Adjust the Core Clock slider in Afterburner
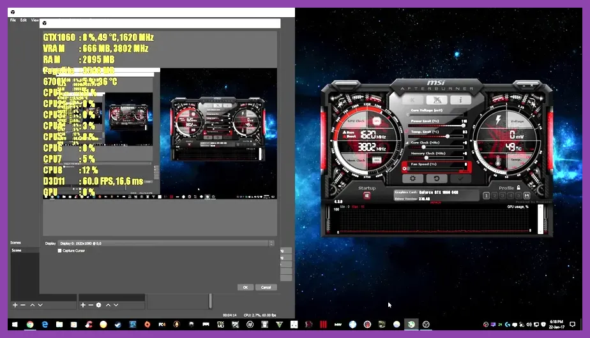 pyautogui.click(x=437, y=147)
